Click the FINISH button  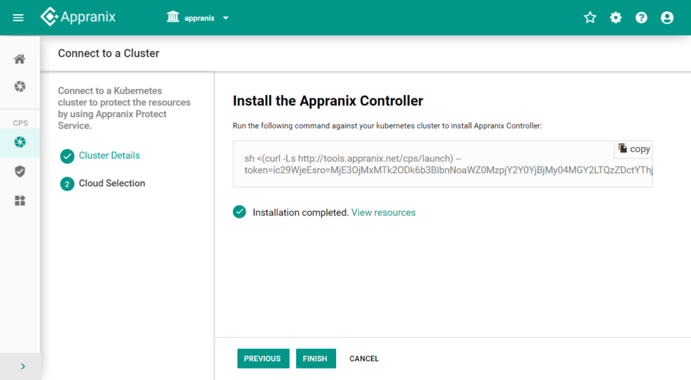tap(316, 358)
